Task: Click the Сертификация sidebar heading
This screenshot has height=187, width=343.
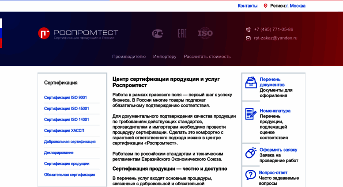Action: pyautogui.click(x=61, y=83)
